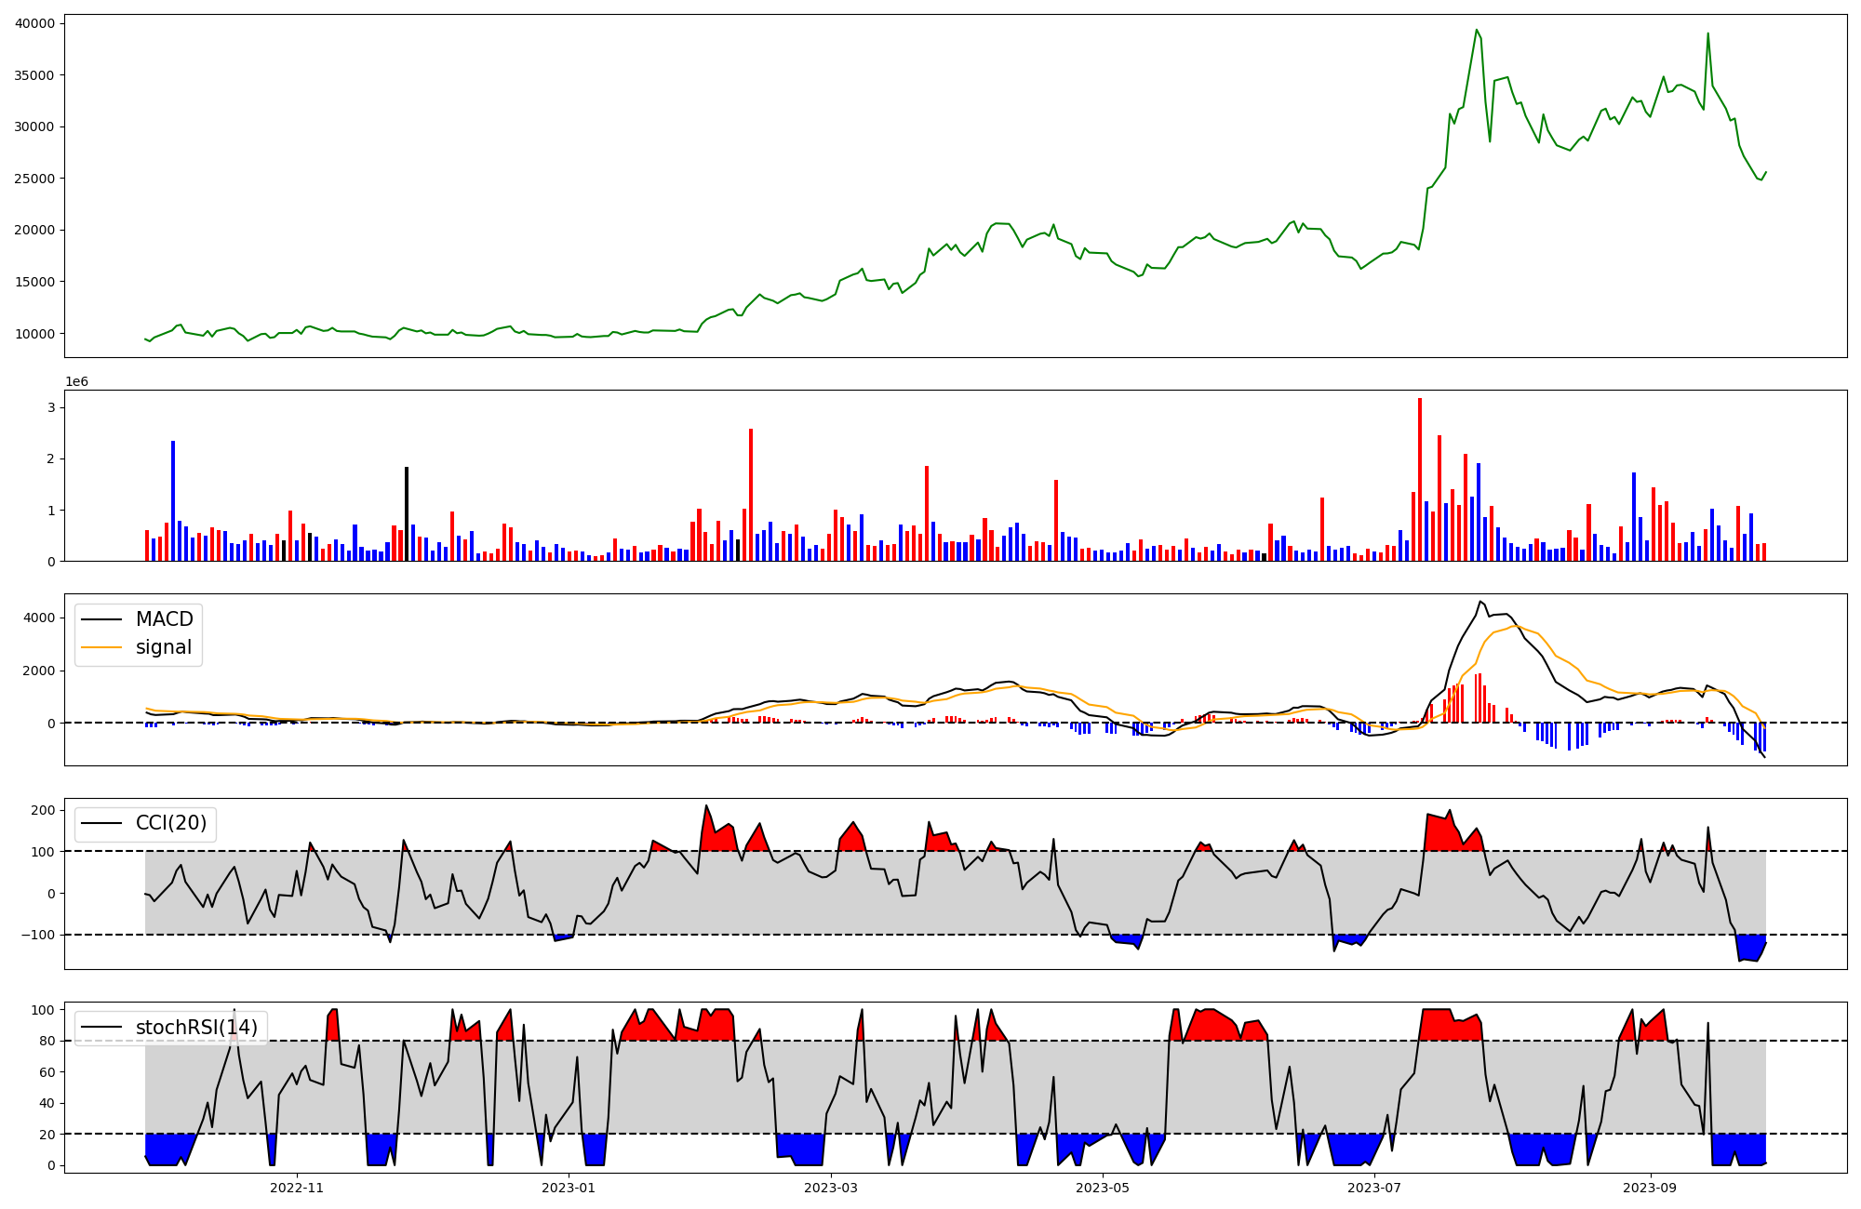Click the 40000 price axis tick label
The height and width of the screenshot is (1209, 1861).
pos(34,23)
